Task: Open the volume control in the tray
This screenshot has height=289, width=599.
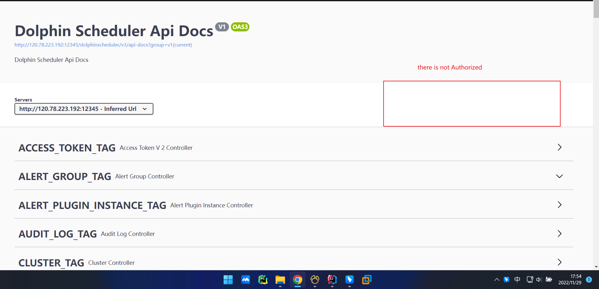Action: click(539, 280)
